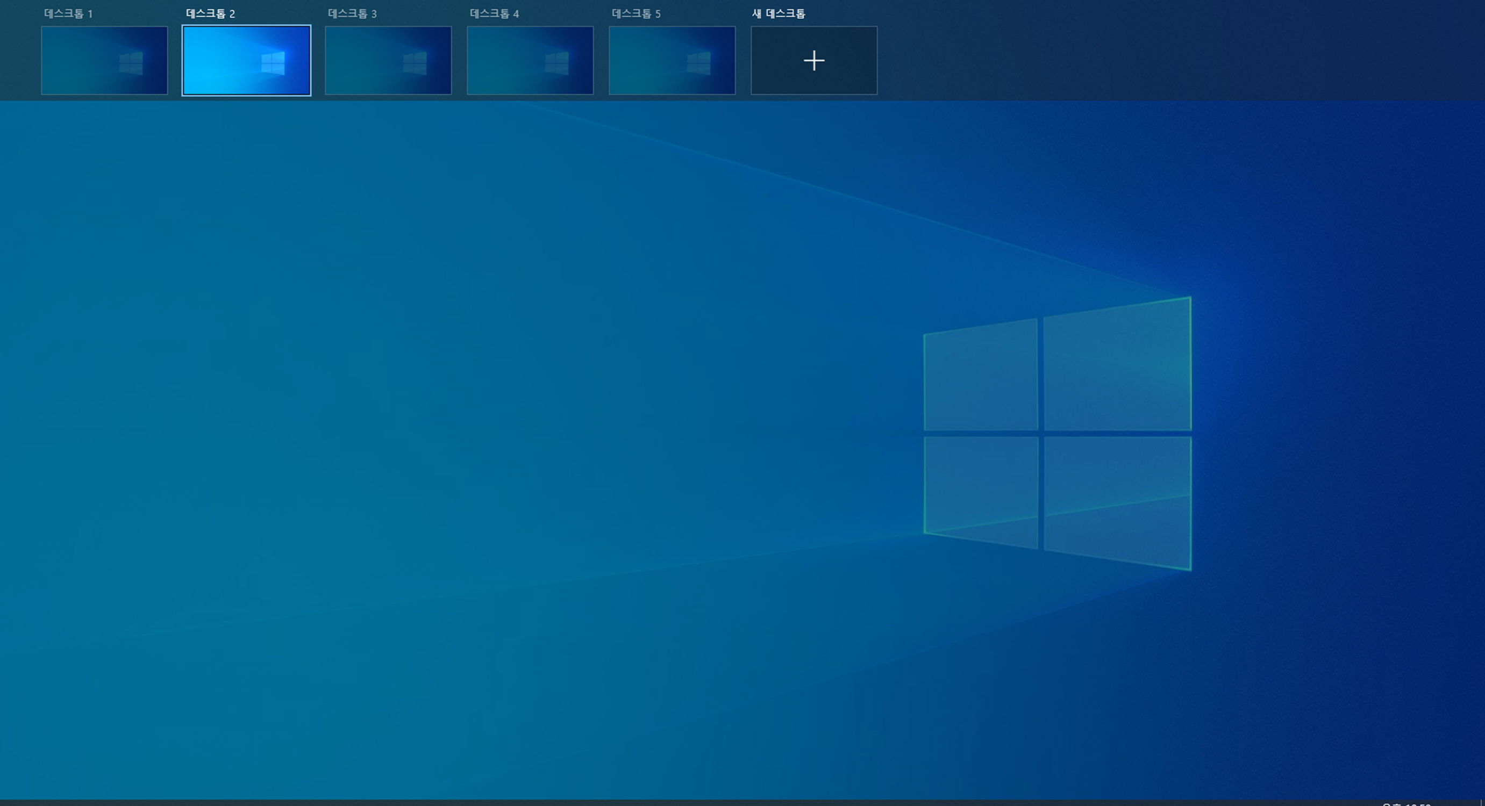The image size is (1485, 806).
Task: Click Windows logo inside 데스크톱 5 preview
Action: point(699,63)
